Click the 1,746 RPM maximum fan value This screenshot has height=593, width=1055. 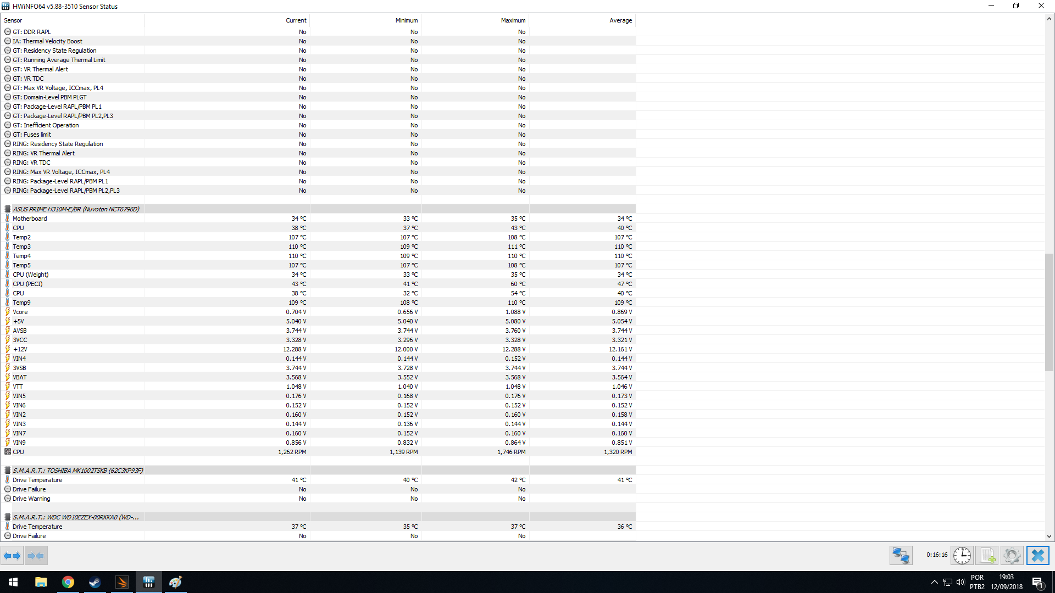(x=512, y=452)
